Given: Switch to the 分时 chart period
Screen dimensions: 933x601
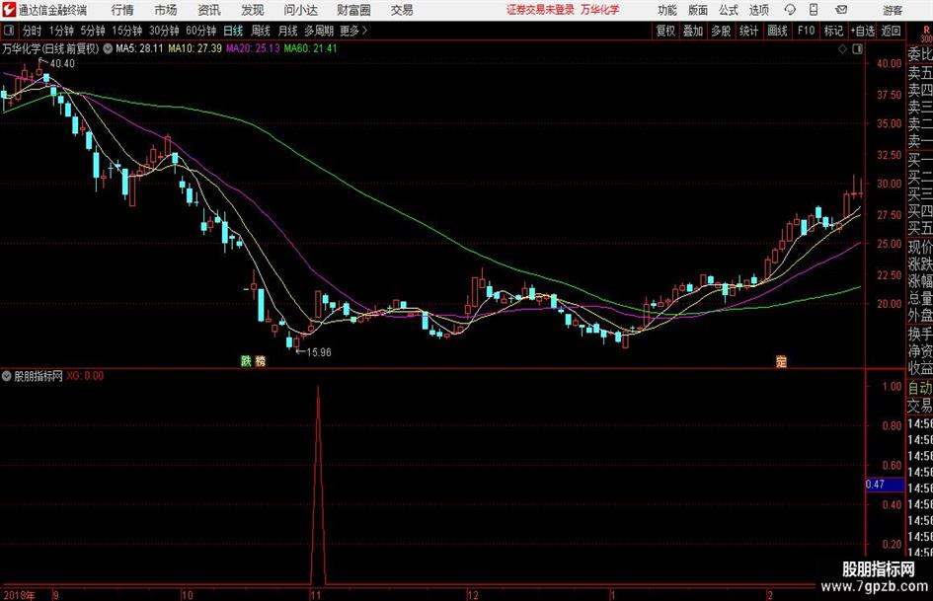Looking at the screenshot, I should point(33,31).
